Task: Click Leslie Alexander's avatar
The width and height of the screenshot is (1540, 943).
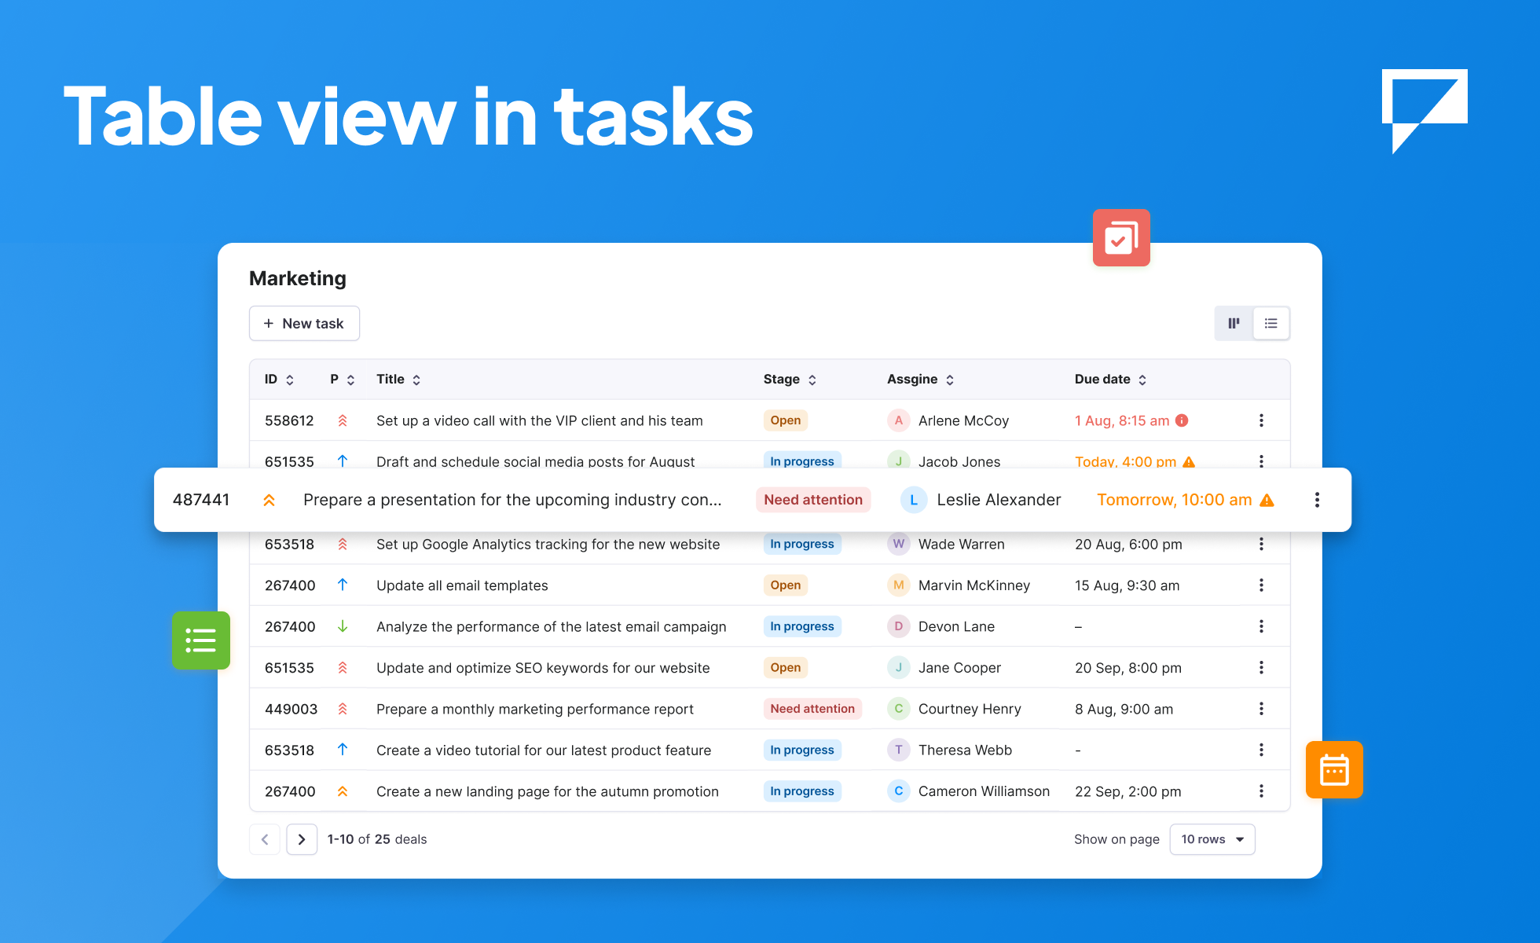Action: (914, 500)
